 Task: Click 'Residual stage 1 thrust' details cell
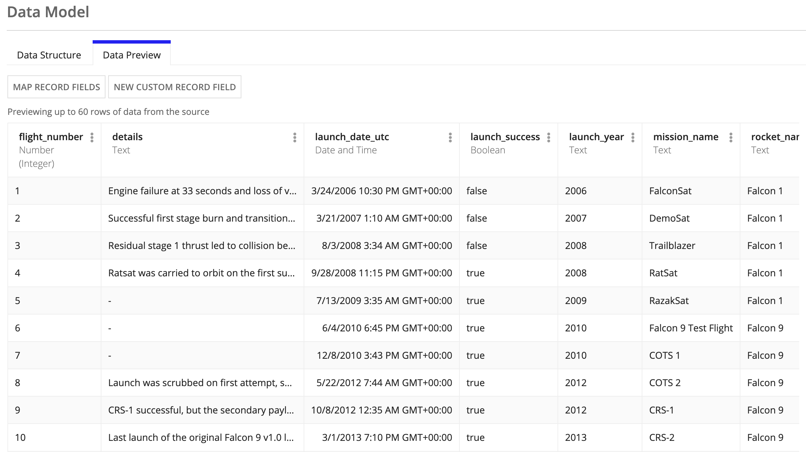203,246
